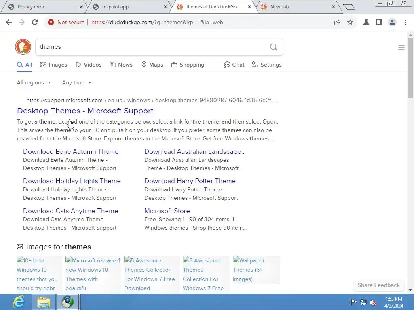Open DuckDuckGo hamburger menu
414x310 pixels.
pyautogui.click(x=401, y=48)
